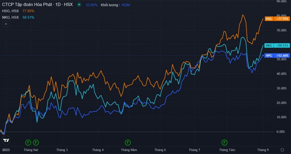Click the Khối lượng volume label

click(109, 5)
